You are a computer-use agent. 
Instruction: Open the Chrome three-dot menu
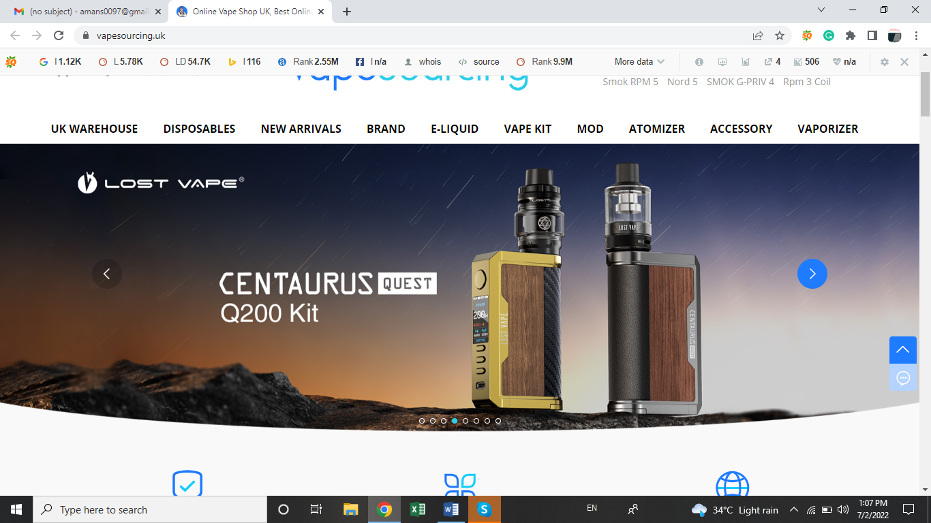tap(916, 35)
